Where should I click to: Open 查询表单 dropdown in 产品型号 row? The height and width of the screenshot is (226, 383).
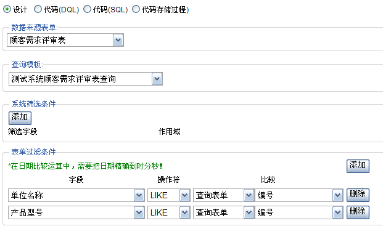click(x=224, y=212)
